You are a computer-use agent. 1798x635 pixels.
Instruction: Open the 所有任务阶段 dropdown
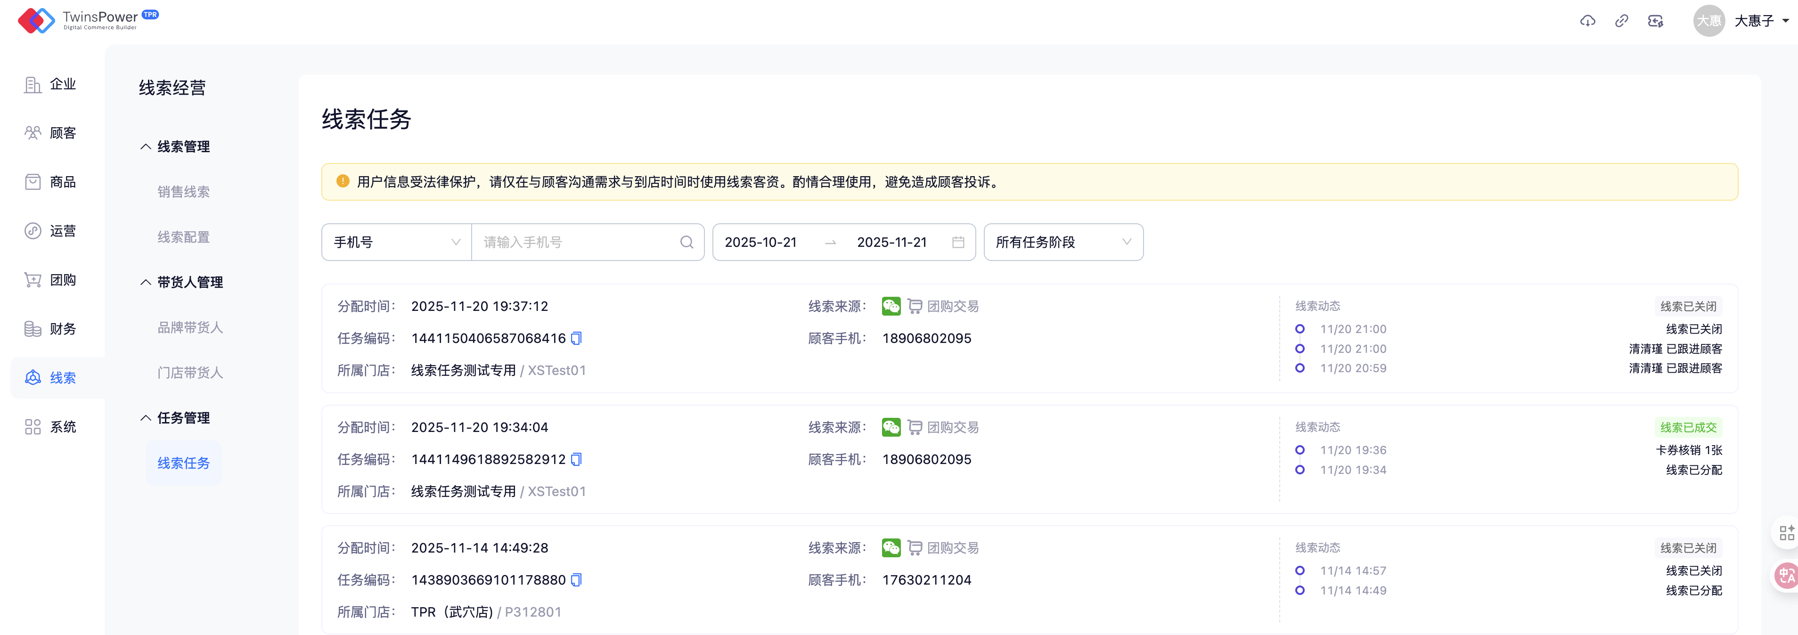pos(1062,242)
